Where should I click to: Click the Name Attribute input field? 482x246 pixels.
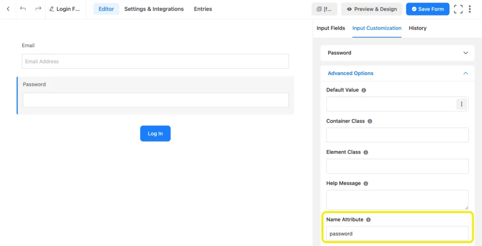coord(397,234)
